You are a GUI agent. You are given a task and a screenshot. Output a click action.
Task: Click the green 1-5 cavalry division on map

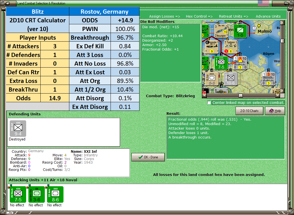tap(240, 31)
